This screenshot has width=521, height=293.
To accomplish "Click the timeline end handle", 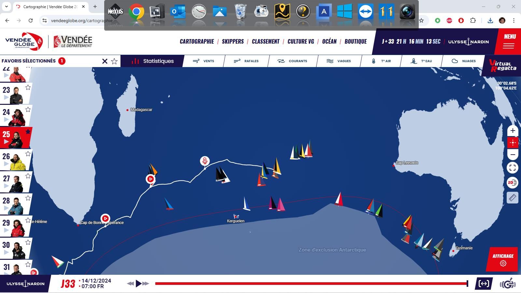I will point(468,284).
